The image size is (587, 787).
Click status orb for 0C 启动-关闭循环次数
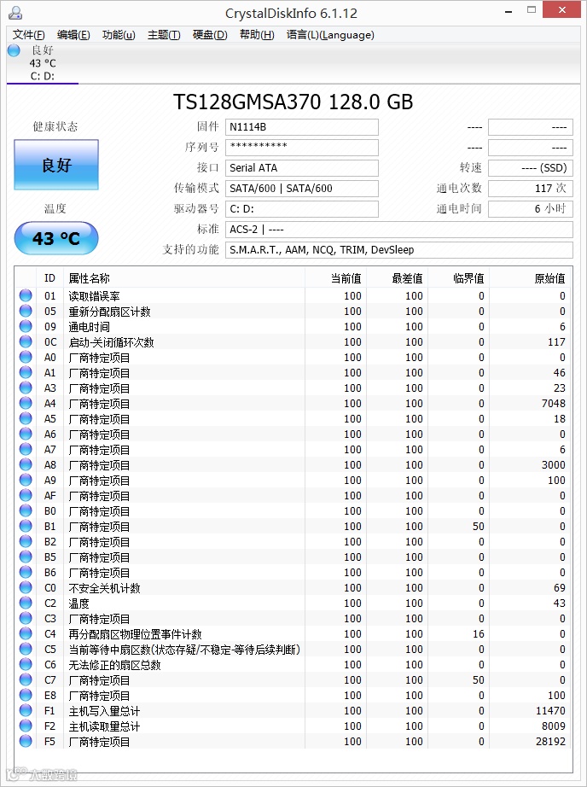coord(26,341)
